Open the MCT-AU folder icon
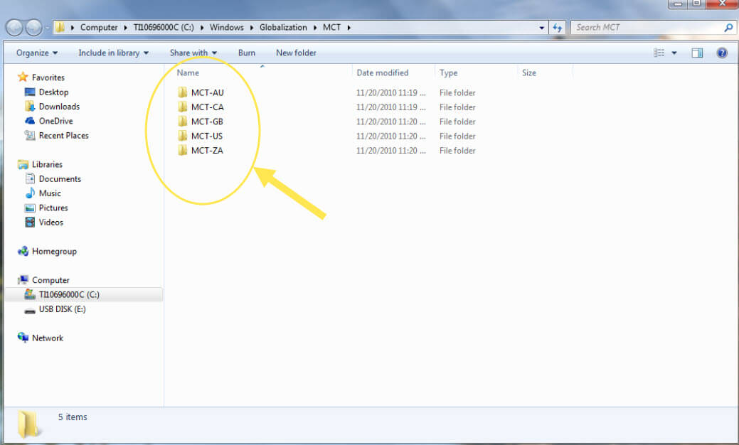Screen dimensions: 739x445 pos(183,92)
